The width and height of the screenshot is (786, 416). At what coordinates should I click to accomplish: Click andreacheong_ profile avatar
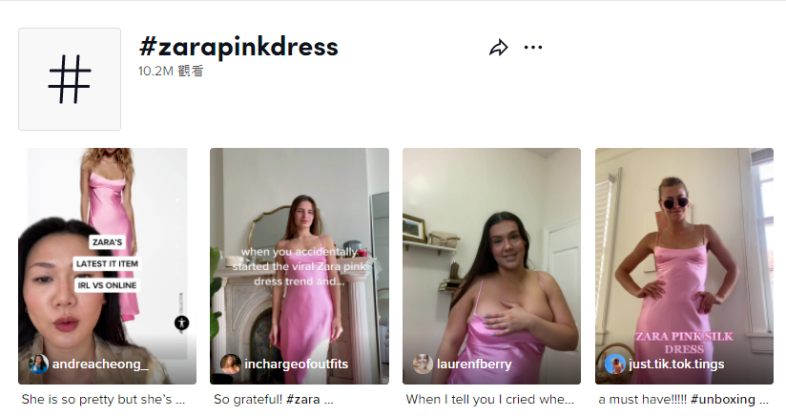click(38, 364)
